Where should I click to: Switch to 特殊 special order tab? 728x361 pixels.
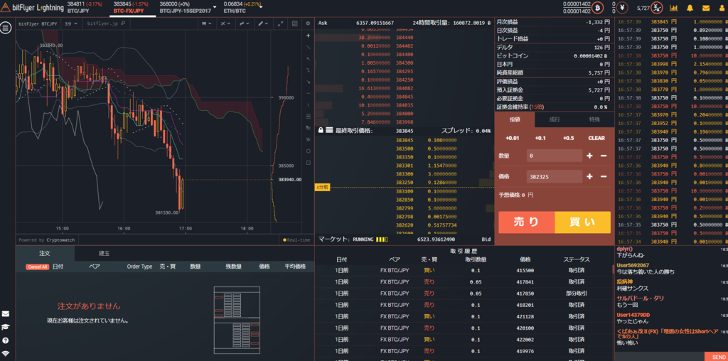(x=594, y=119)
